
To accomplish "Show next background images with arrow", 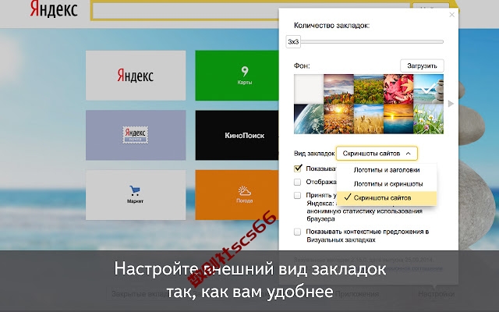I will 451,104.
